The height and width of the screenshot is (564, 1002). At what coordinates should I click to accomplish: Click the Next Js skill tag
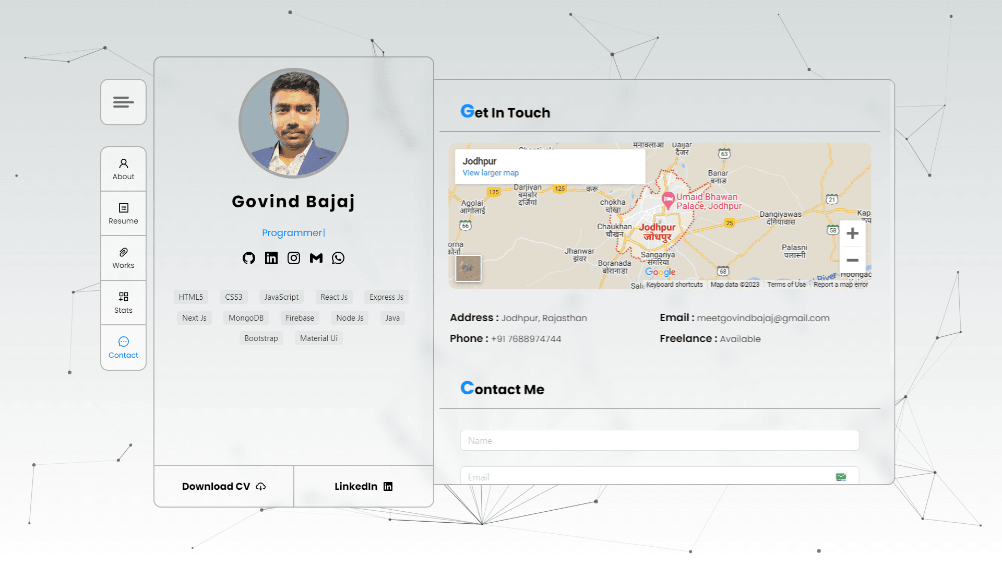coord(194,318)
